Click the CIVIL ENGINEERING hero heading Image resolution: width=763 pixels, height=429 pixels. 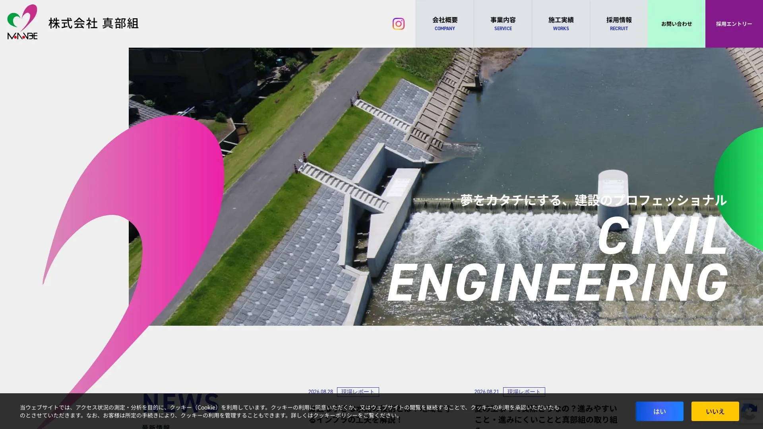click(558, 259)
